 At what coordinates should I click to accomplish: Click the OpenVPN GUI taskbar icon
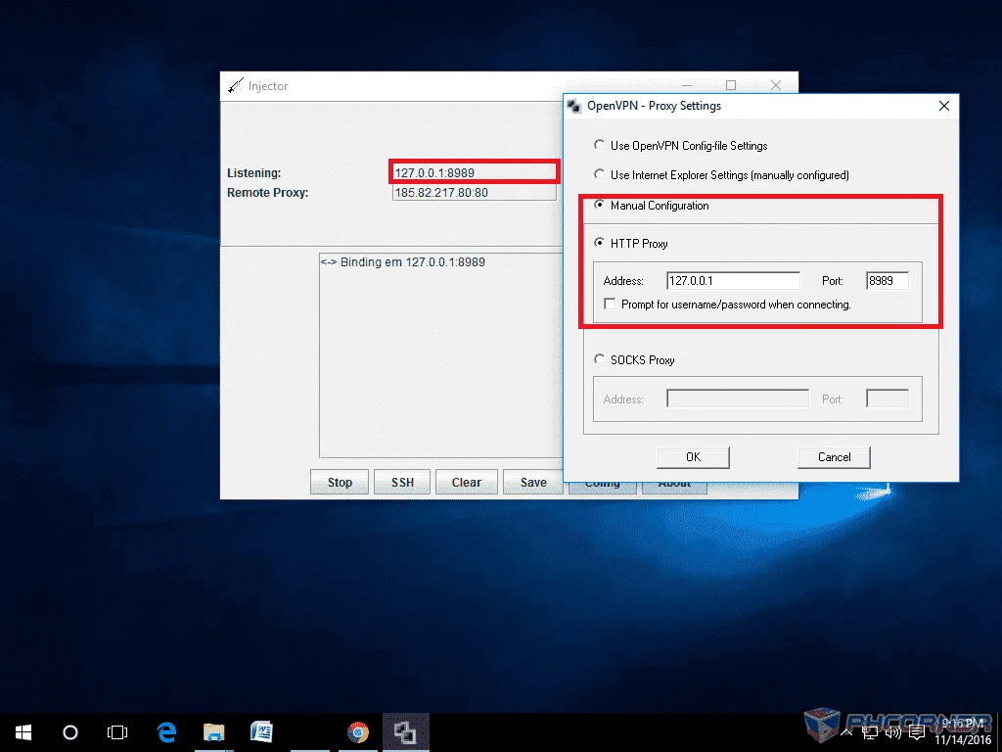pyautogui.click(x=405, y=732)
